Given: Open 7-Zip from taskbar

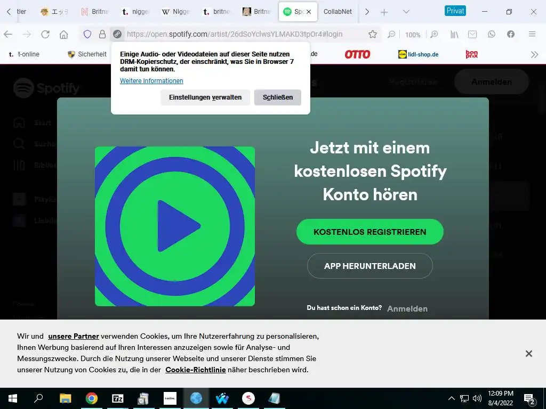Looking at the screenshot, I should tap(118, 398).
